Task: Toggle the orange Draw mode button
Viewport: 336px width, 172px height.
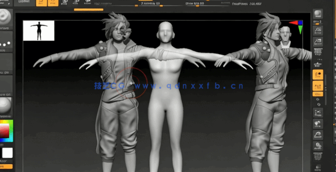Action: click(53, 3)
